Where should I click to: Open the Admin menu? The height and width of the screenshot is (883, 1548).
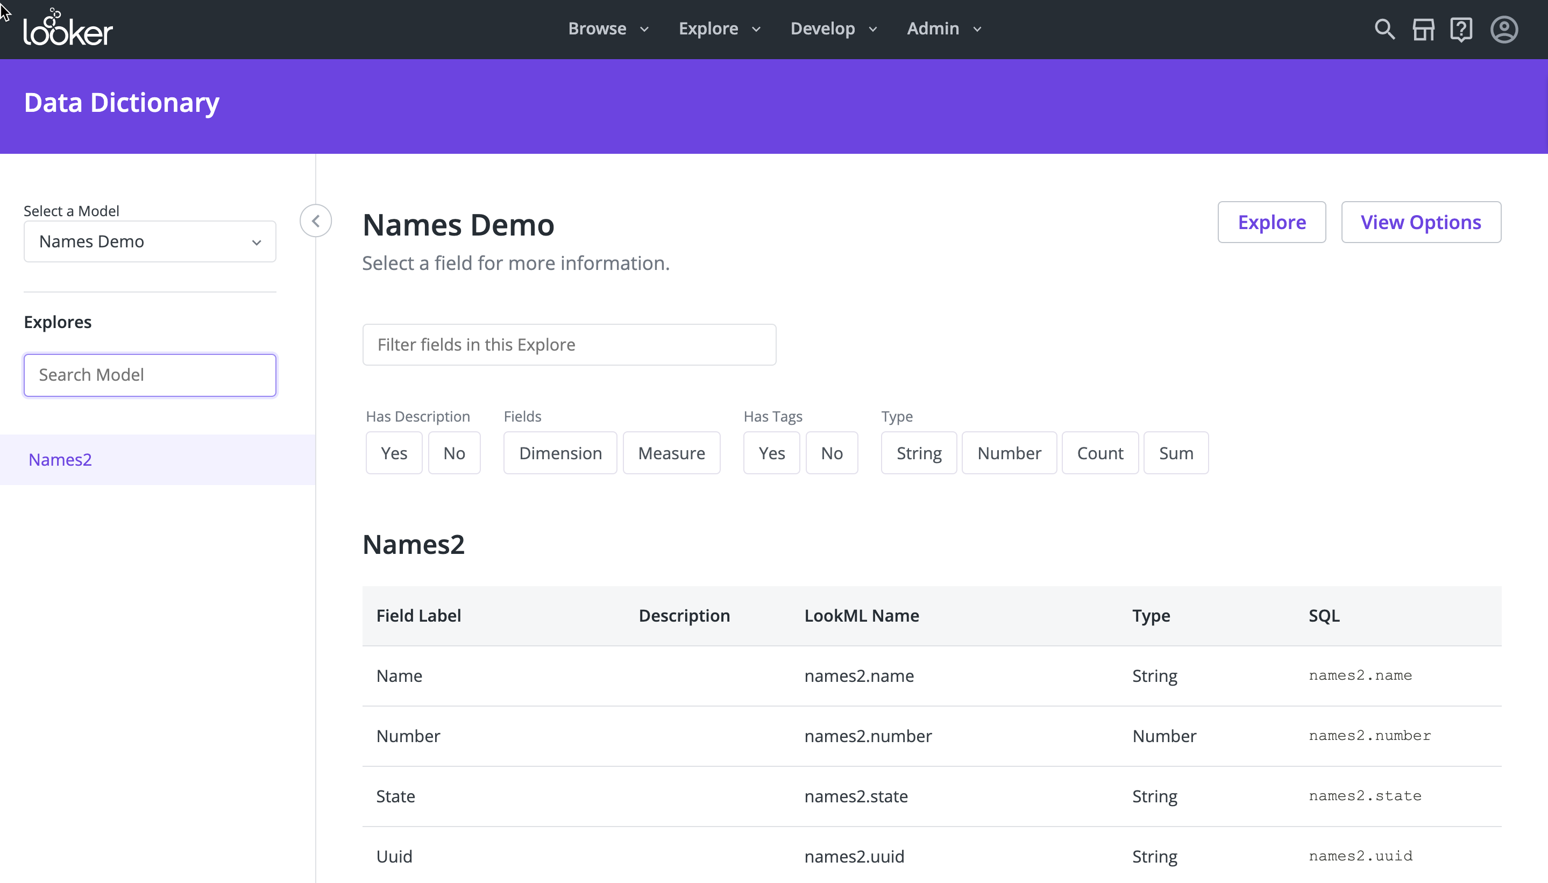(x=943, y=29)
